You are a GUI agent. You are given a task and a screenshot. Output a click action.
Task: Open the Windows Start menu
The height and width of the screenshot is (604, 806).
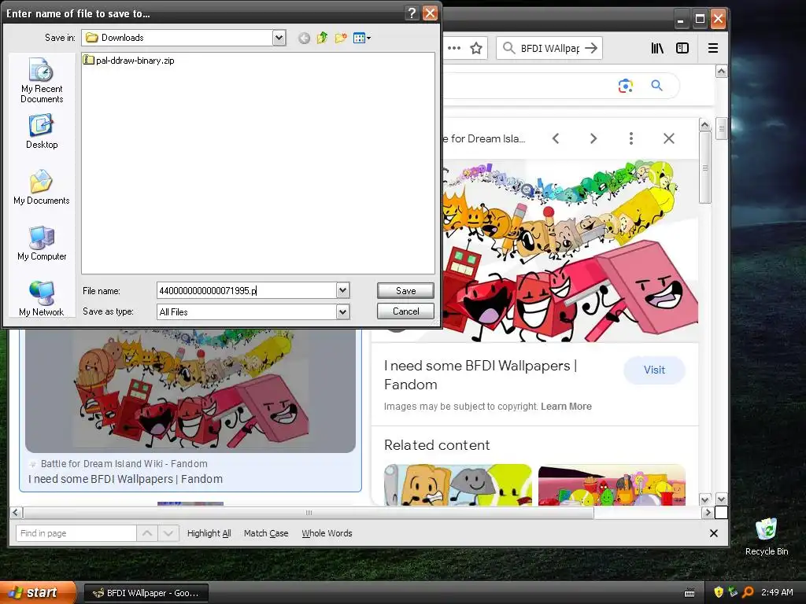pyautogui.click(x=38, y=593)
